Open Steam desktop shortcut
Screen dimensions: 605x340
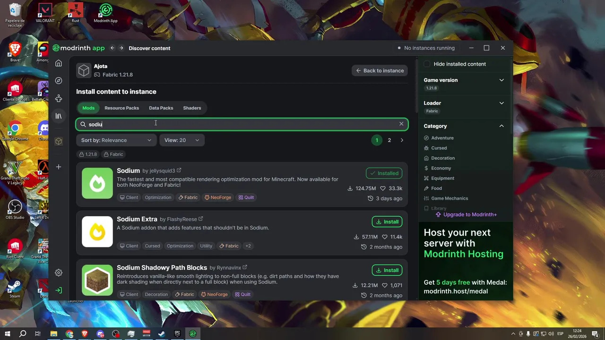point(15,289)
